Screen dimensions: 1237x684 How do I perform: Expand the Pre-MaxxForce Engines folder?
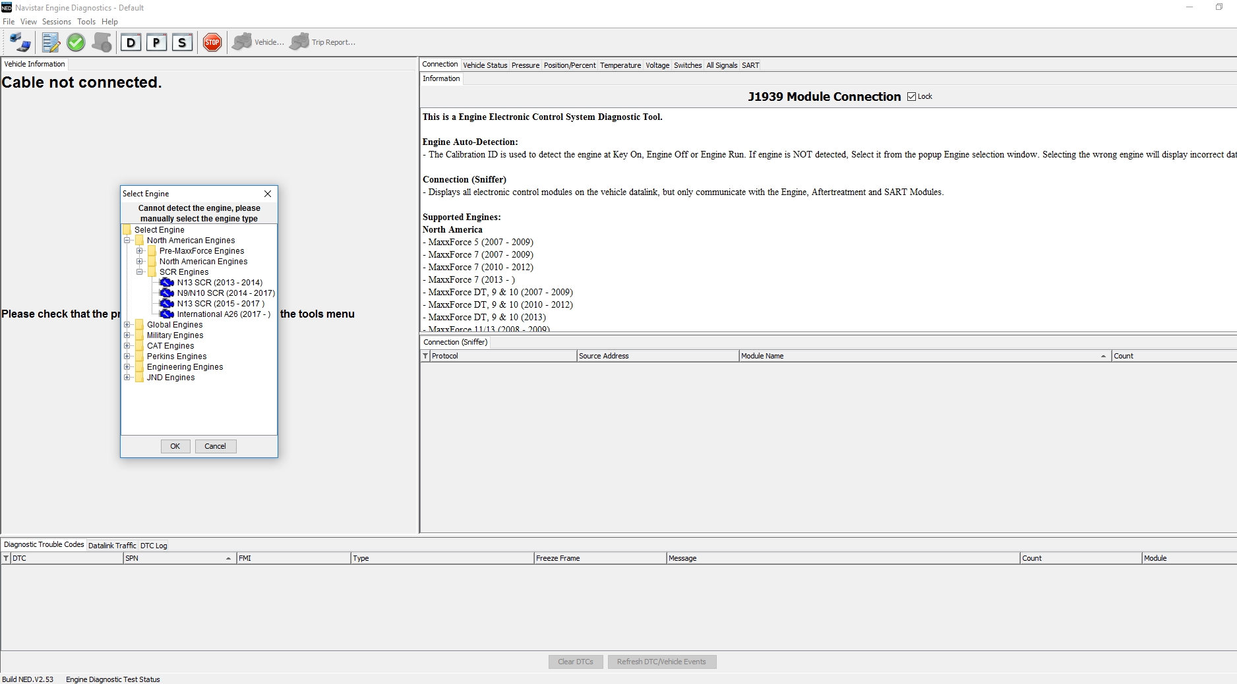tap(139, 250)
